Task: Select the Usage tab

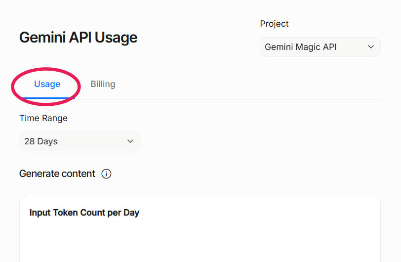Action: (x=47, y=84)
